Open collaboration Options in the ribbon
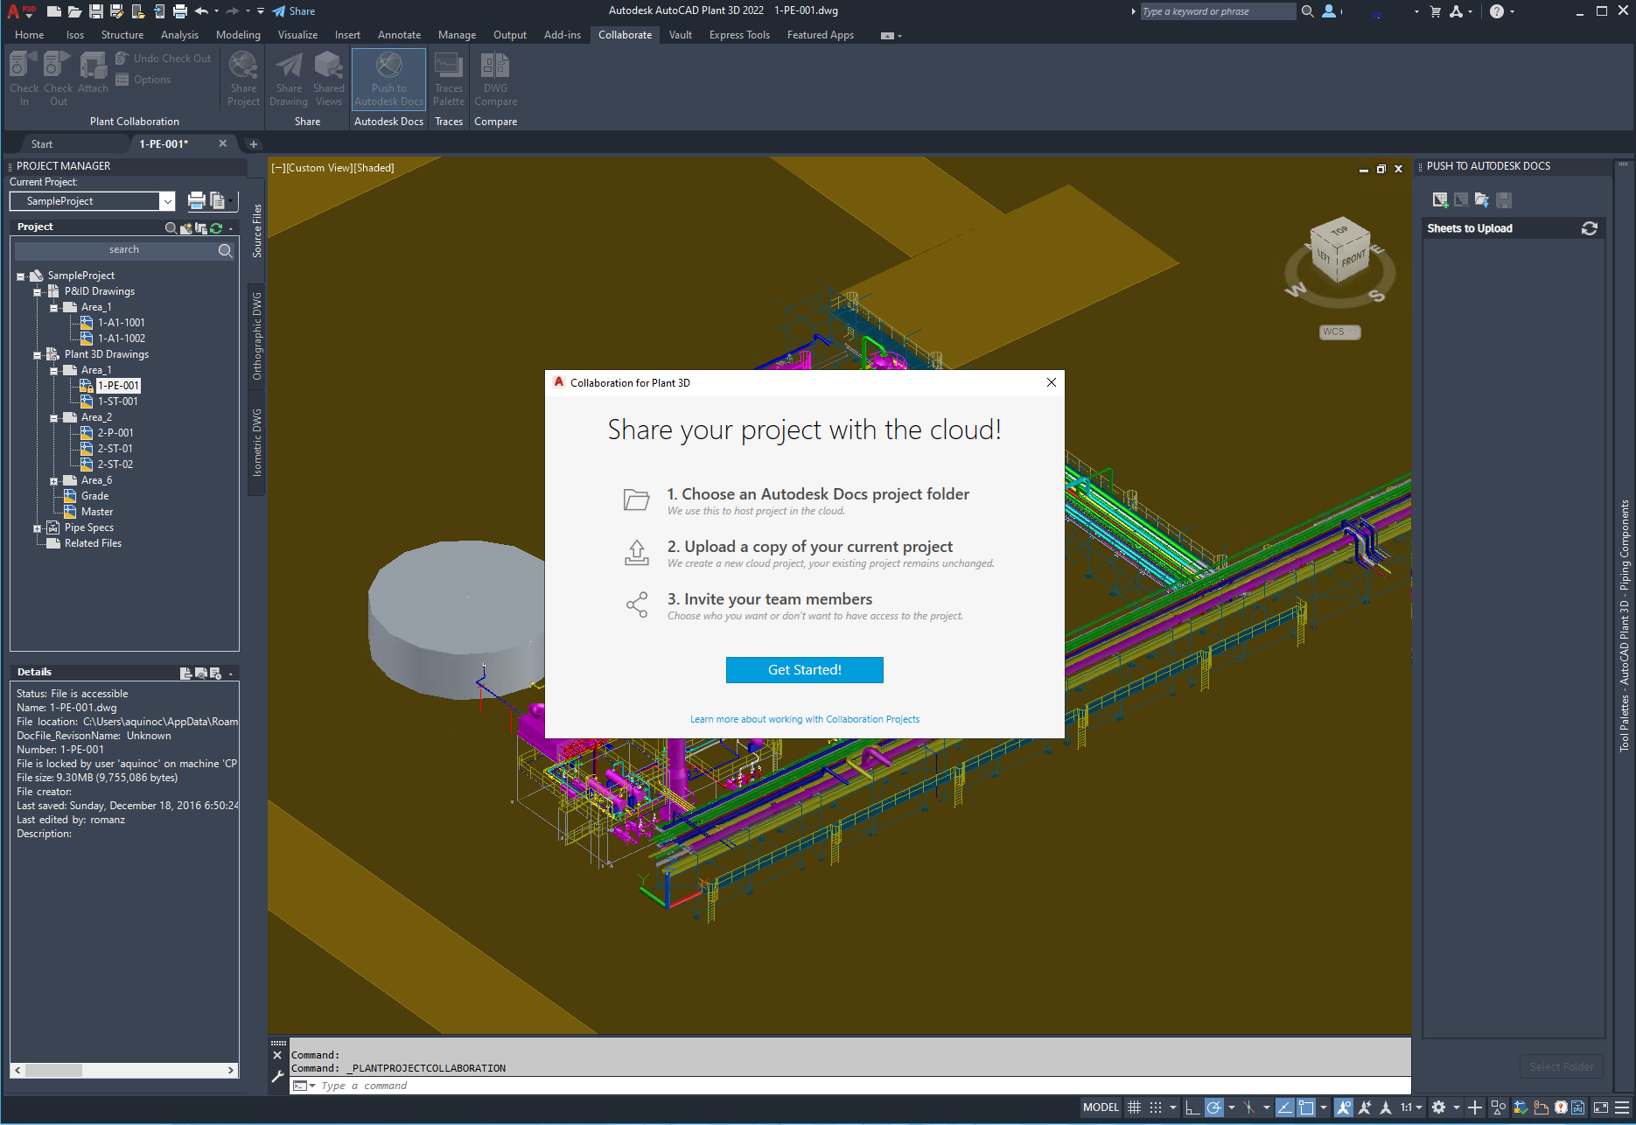 click(143, 80)
